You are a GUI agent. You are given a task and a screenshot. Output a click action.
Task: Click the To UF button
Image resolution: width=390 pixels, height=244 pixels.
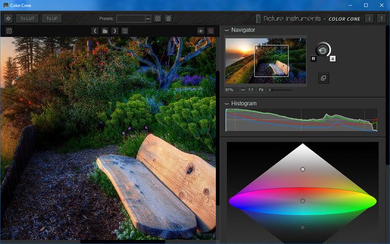click(x=52, y=18)
